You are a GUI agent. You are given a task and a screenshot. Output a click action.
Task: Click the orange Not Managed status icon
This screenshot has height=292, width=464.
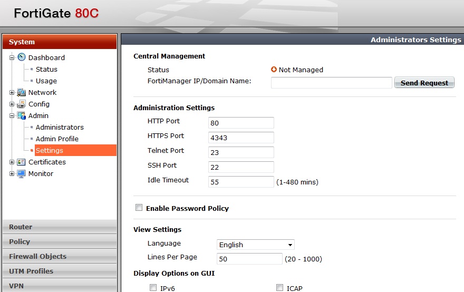click(274, 70)
